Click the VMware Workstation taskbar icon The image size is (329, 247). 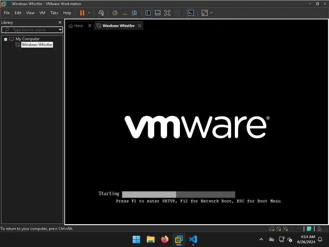[179, 239]
